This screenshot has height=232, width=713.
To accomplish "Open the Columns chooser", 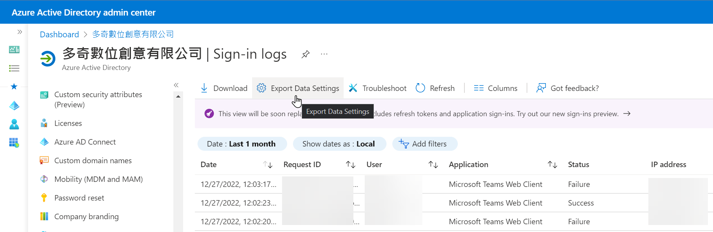I will (x=495, y=88).
